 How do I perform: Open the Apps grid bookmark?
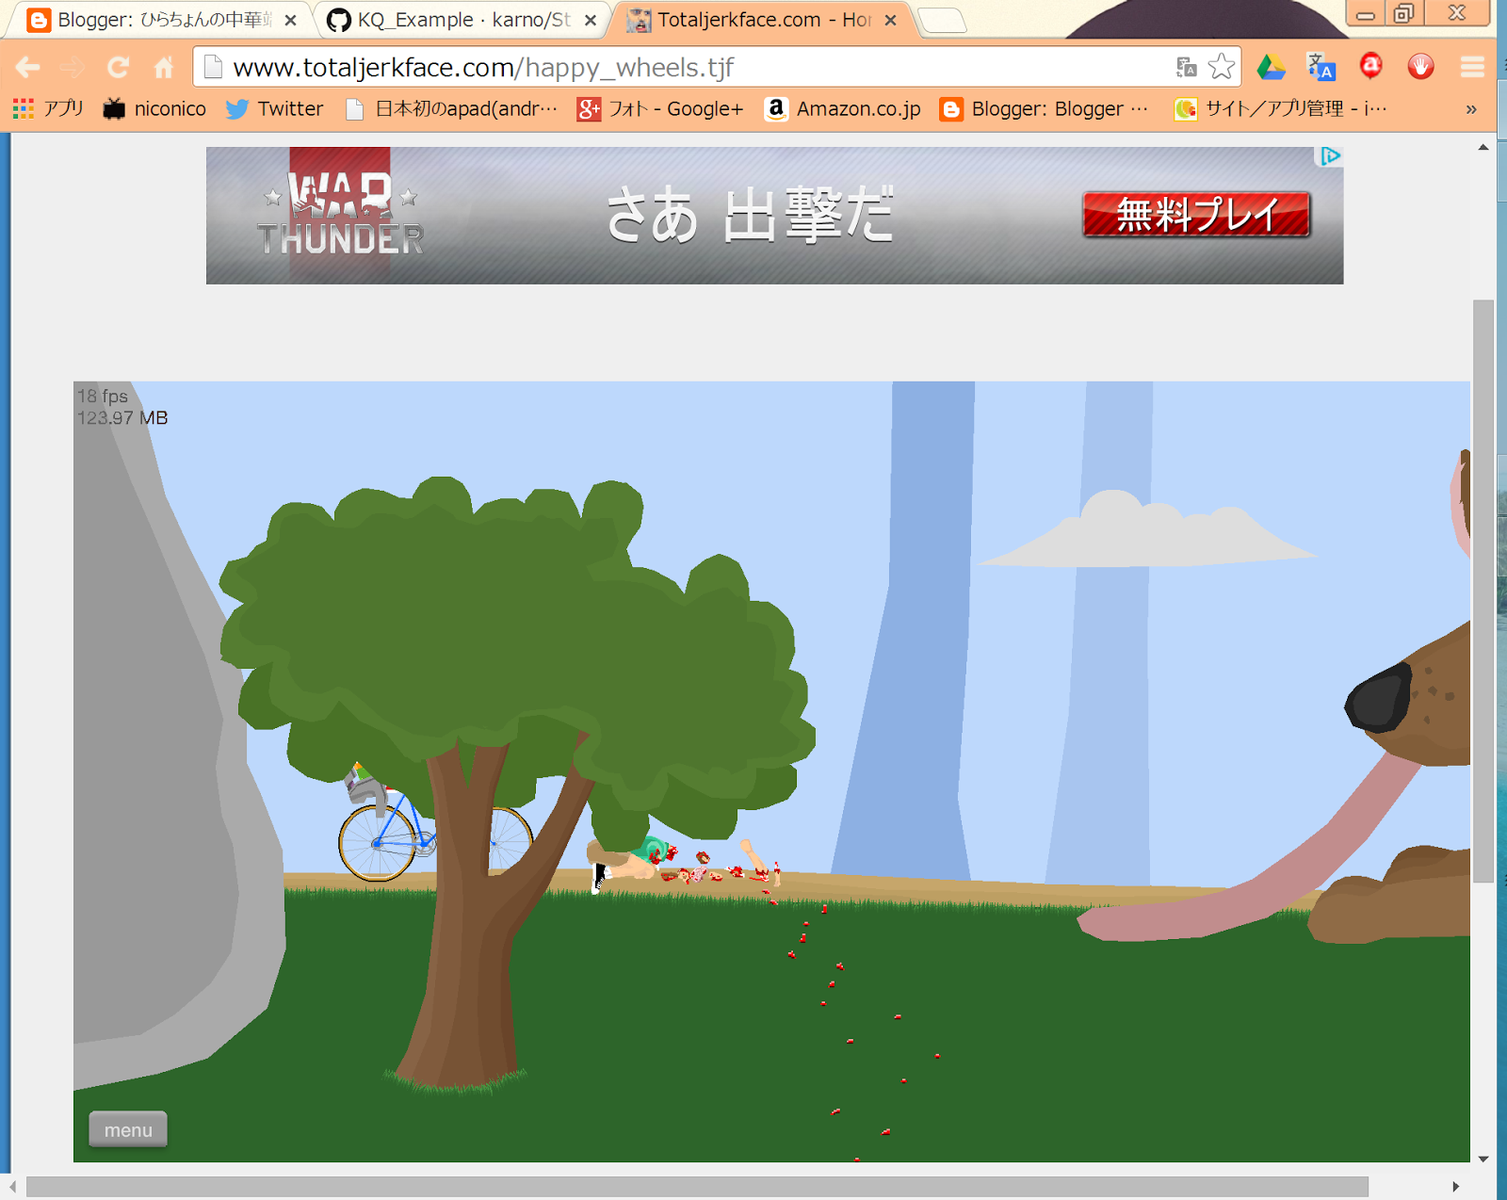pos(48,109)
